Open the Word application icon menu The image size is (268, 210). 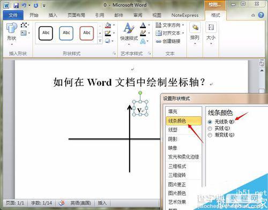(x=6, y=6)
